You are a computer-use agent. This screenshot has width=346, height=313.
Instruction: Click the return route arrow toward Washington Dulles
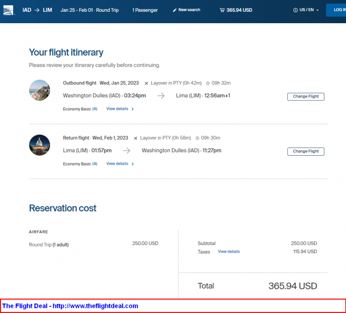coord(127,151)
